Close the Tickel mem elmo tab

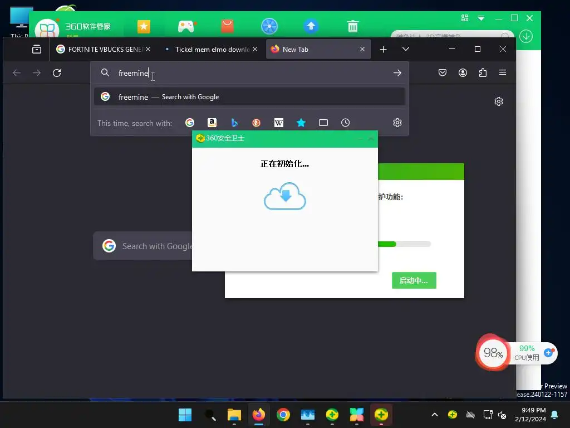tap(255, 49)
